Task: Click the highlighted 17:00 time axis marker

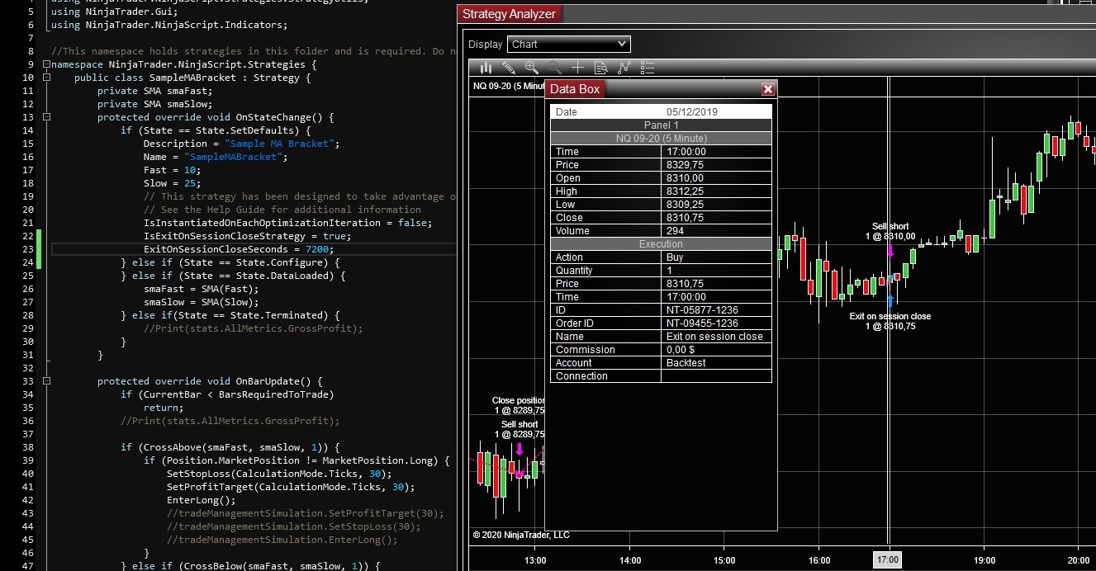Action: pyautogui.click(x=889, y=560)
